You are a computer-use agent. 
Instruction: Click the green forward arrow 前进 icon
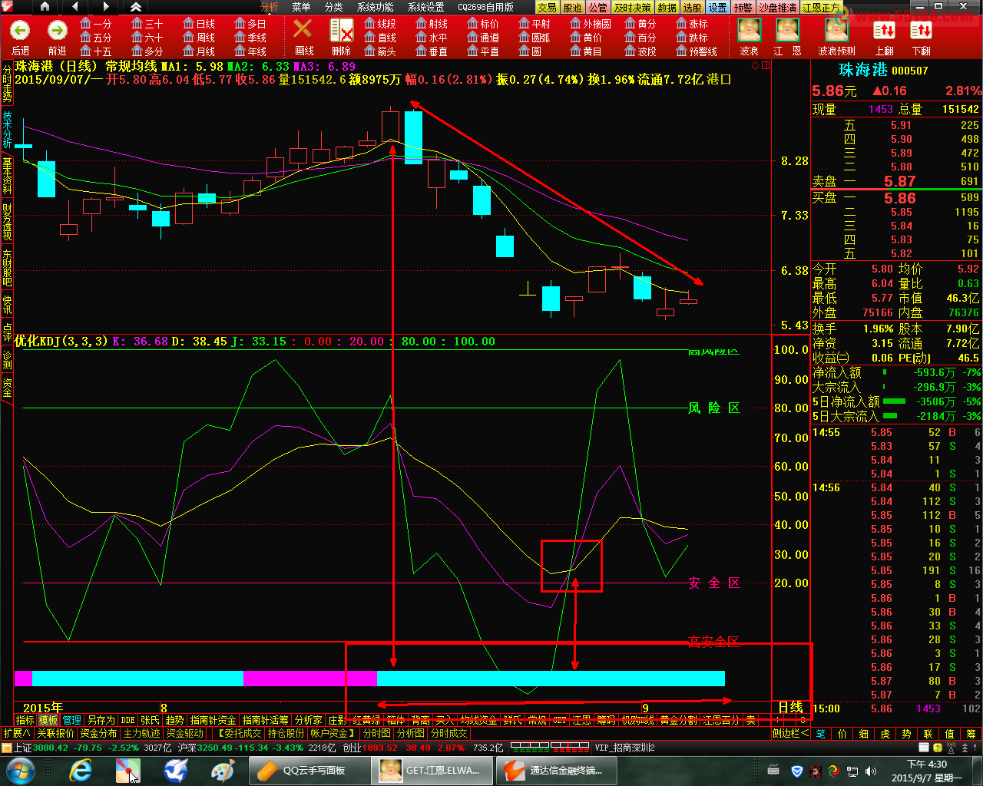58,31
